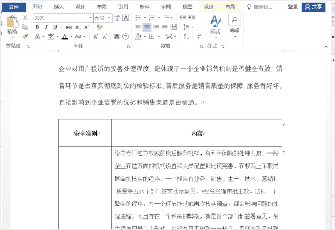Open the highlight color dropdown arrow
The image size is (335, 230).
58,37
